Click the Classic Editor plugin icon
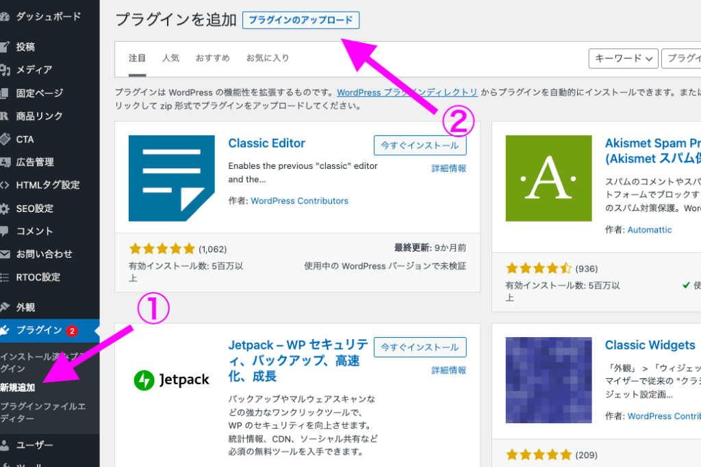 [172, 178]
